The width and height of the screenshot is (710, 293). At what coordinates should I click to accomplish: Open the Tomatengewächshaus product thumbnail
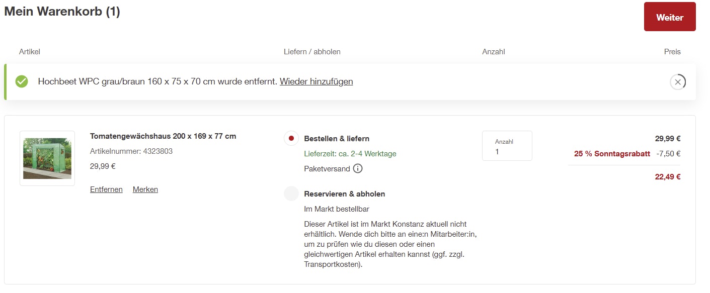[47, 158]
